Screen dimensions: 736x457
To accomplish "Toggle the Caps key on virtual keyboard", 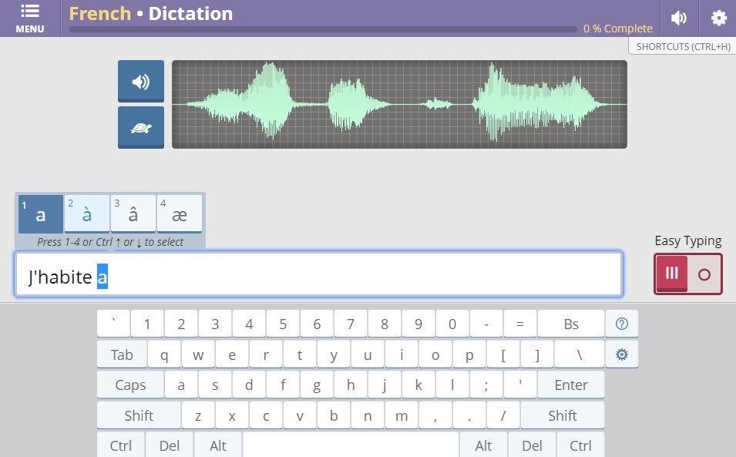I will pyautogui.click(x=130, y=385).
